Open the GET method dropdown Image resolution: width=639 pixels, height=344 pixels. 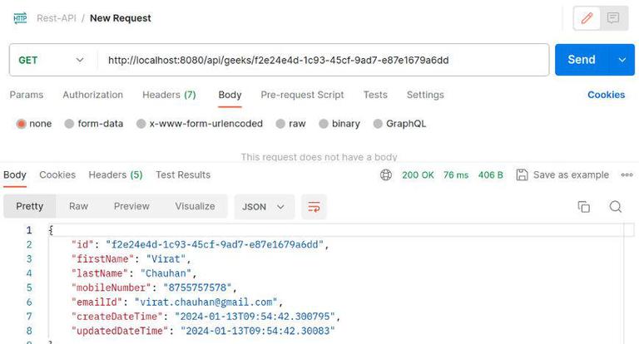point(51,60)
